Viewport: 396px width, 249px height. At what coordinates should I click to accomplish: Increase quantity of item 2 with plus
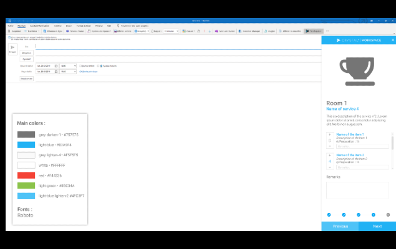pyautogui.click(x=329, y=155)
